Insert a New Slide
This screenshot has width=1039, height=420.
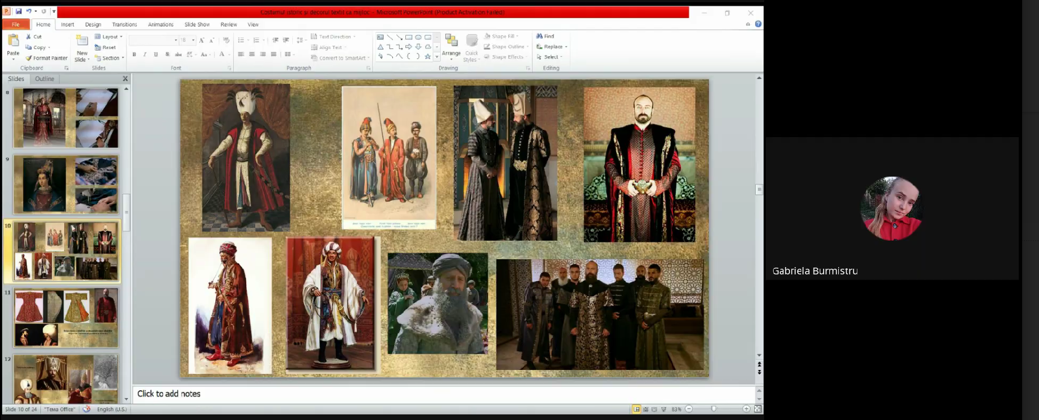click(82, 48)
